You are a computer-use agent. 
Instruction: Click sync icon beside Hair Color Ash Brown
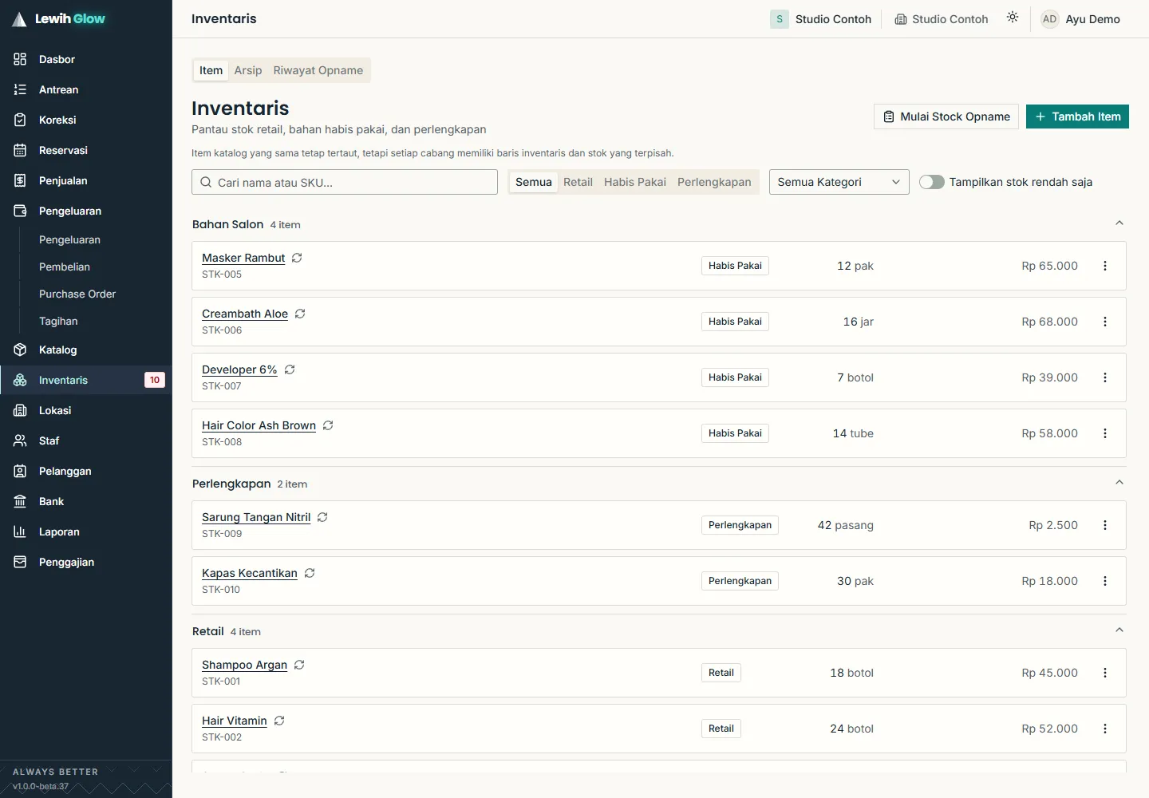328,425
